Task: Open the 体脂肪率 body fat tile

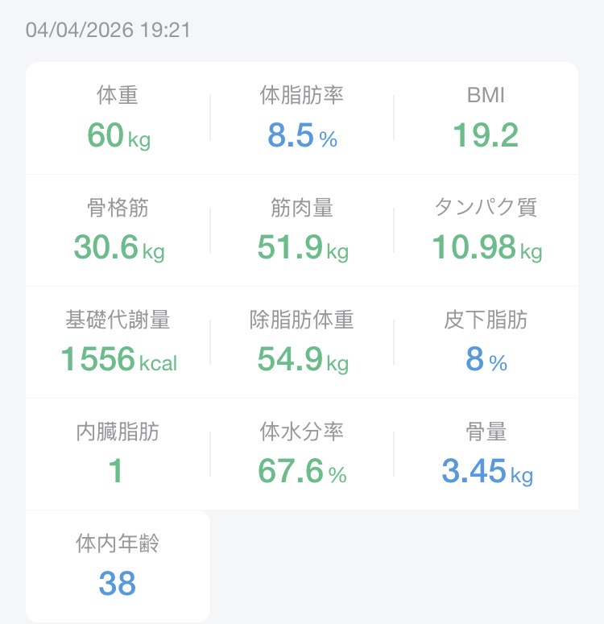Action: 302,118
